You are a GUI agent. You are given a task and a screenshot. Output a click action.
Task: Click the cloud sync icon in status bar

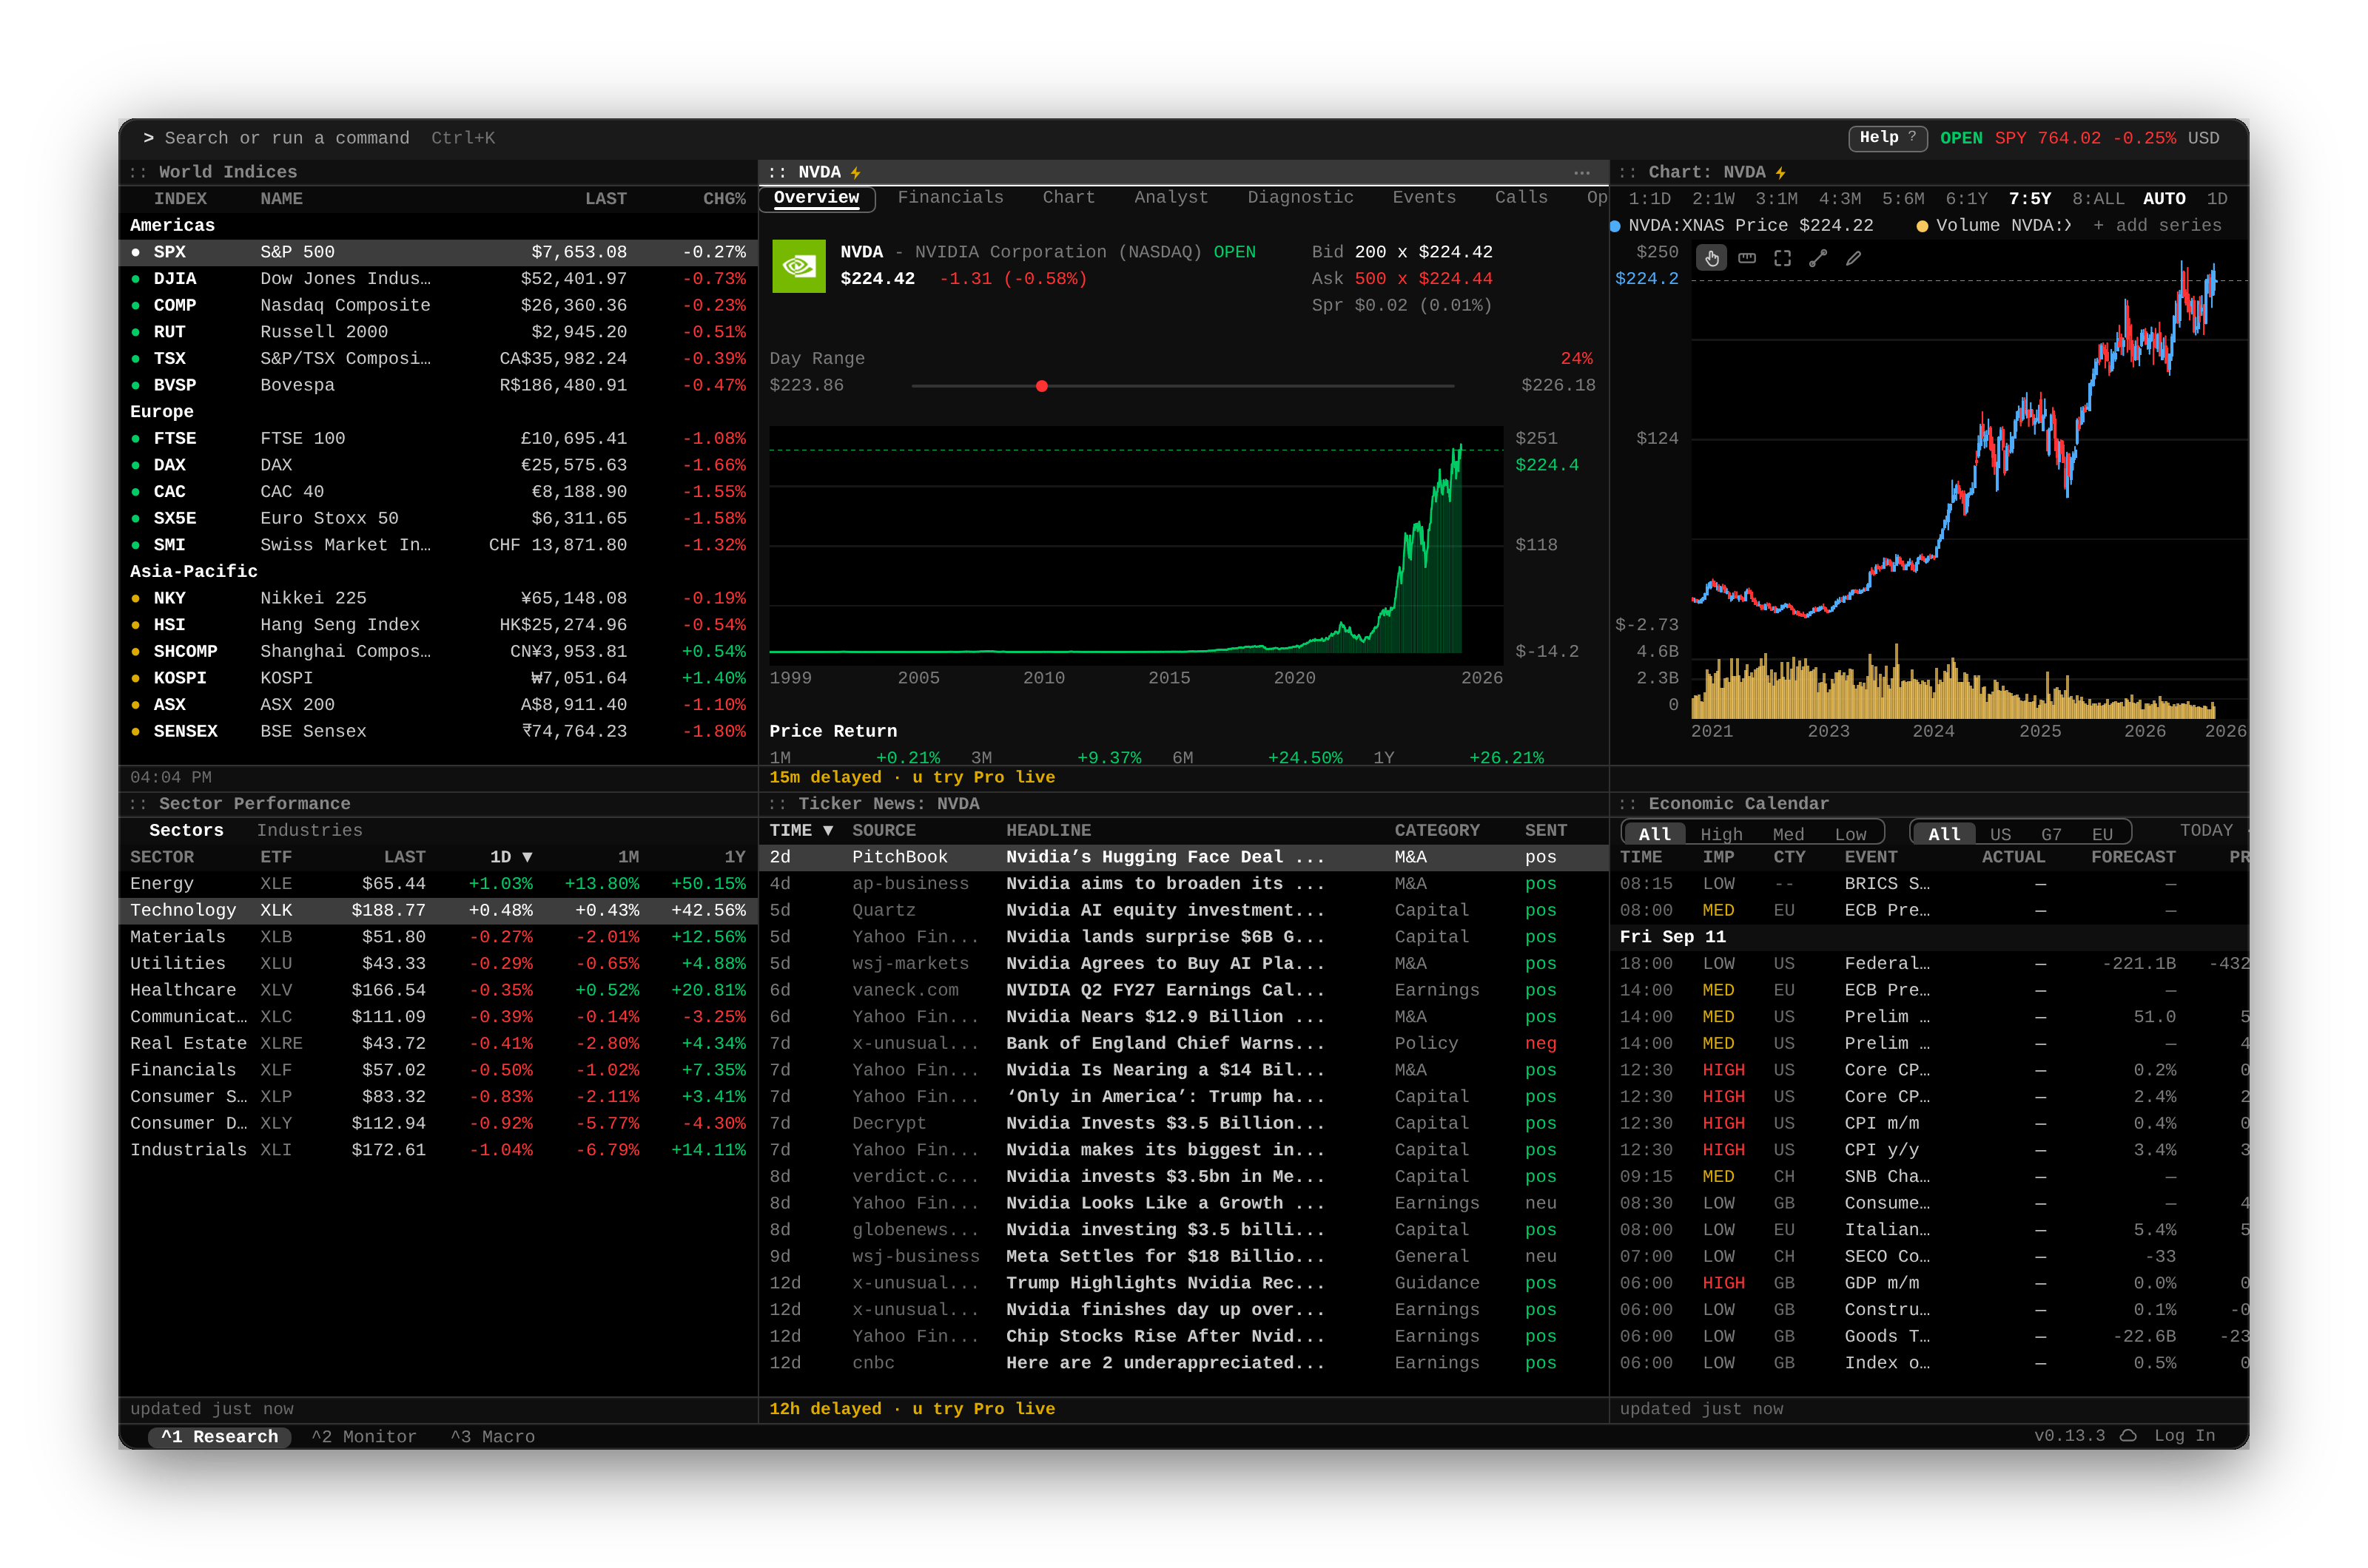[x=2128, y=1435]
